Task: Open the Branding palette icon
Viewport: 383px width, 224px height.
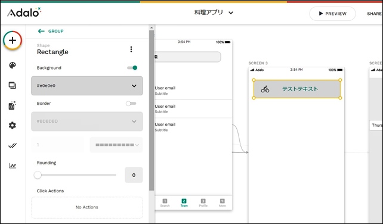Action: point(13,66)
